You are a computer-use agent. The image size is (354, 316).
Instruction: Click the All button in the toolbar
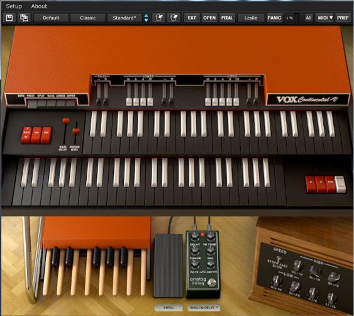308,18
